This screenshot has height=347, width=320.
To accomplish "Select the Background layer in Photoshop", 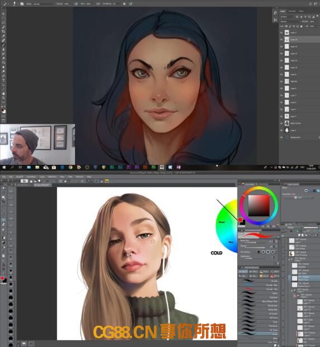I will pyautogui.click(x=299, y=137).
